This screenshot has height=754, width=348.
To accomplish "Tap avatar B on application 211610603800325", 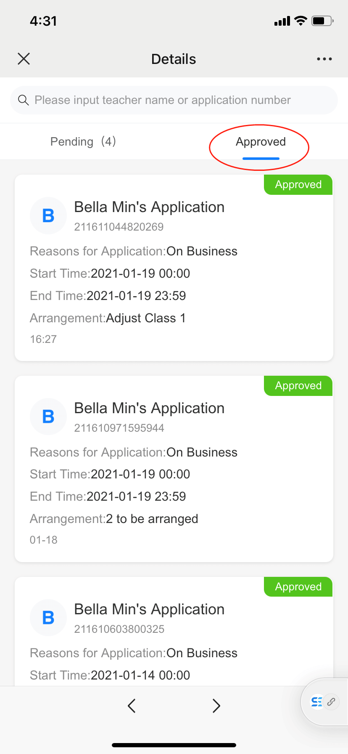I will click(48, 618).
